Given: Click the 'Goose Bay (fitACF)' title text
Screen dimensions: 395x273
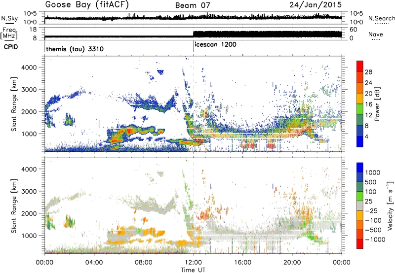Looking at the screenshot, I should click(x=87, y=5).
